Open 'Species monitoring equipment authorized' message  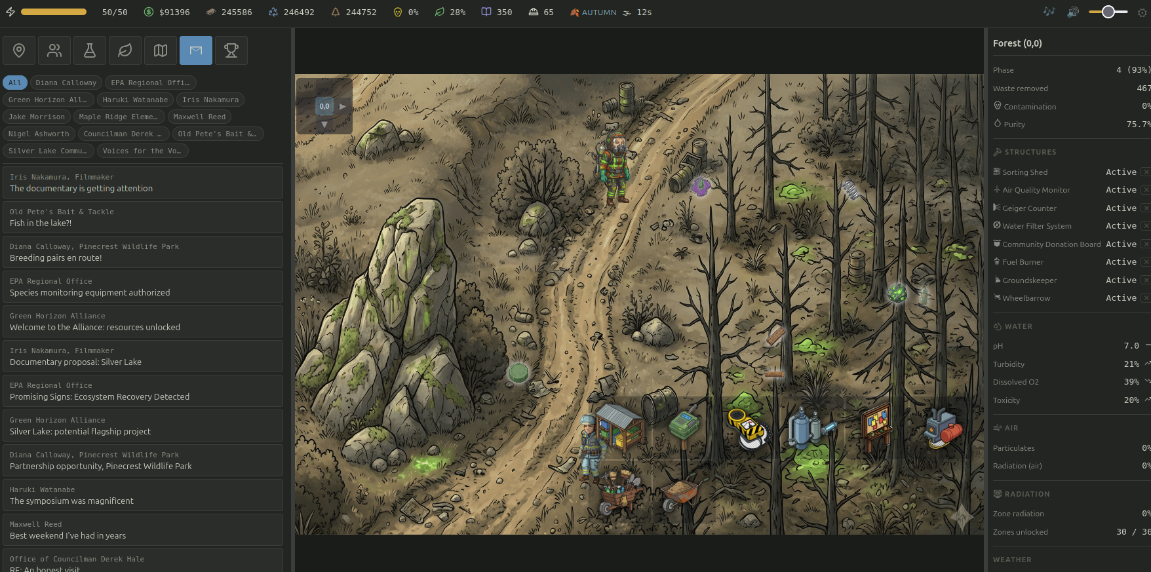click(x=143, y=287)
